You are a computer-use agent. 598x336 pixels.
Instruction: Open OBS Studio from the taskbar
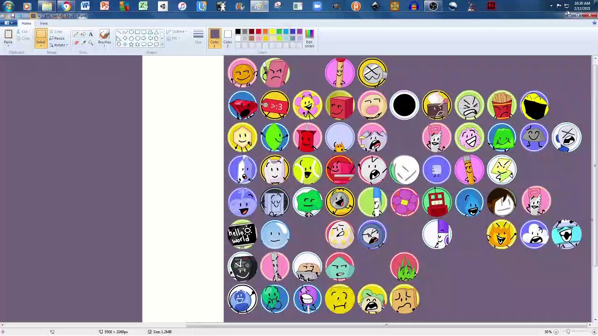(433, 6)
